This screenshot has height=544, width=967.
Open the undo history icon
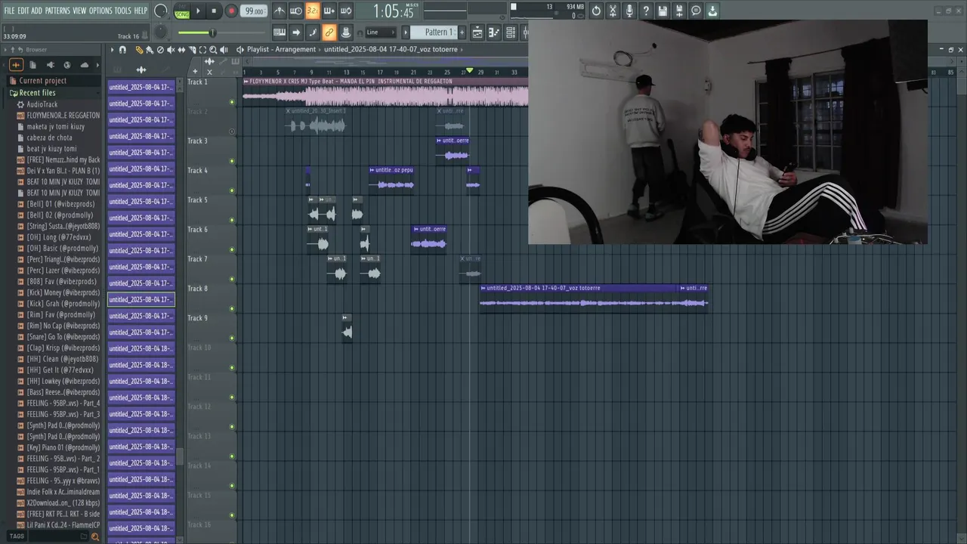[x=596, y=11]
